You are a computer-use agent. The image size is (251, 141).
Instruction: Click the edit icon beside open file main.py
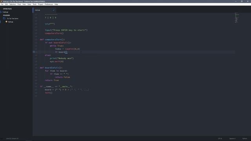(2, 12)
